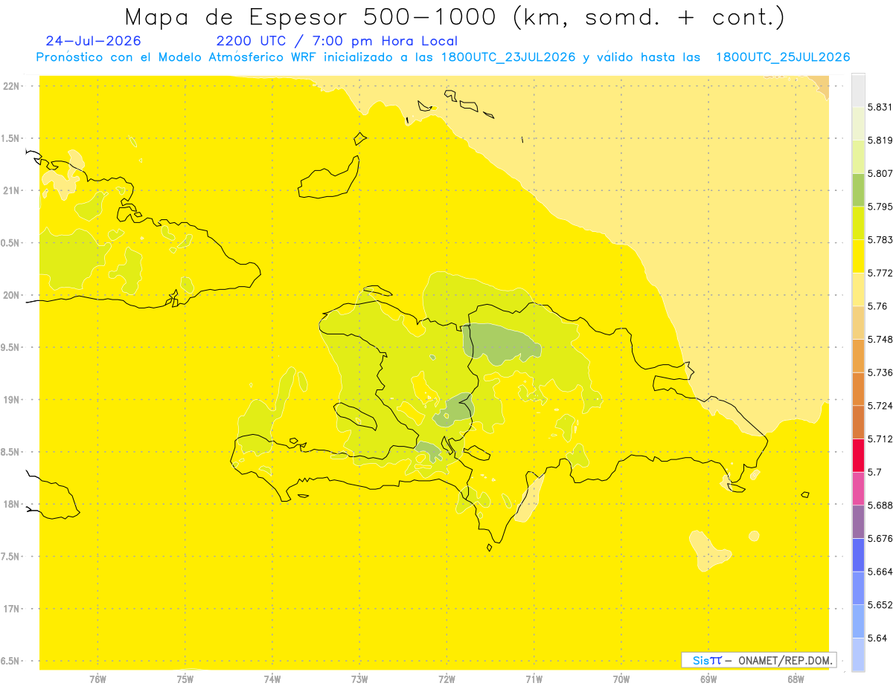
Task: Click the latitude label "19N"
Action: 11,400
